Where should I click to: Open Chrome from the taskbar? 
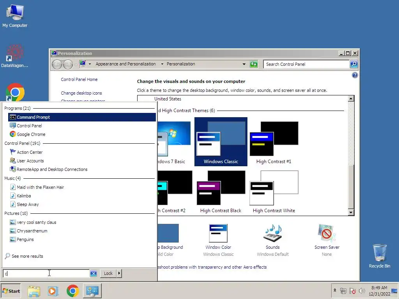point(72,291)
